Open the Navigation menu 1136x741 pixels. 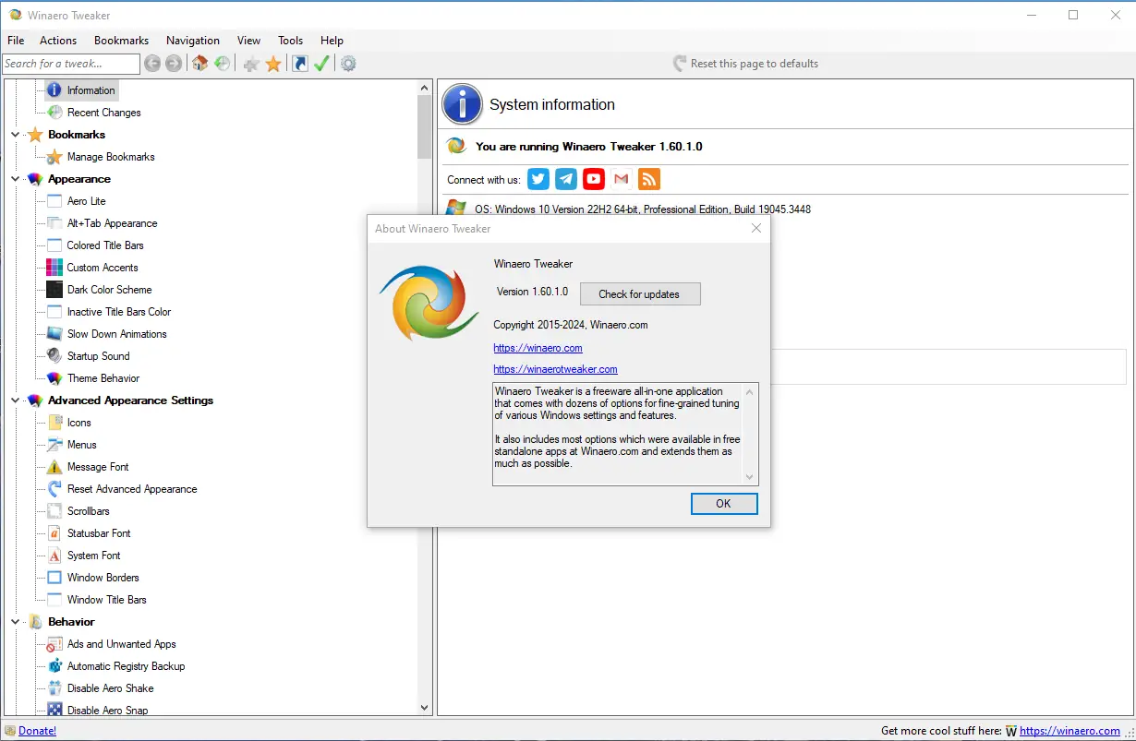point(192,40)
